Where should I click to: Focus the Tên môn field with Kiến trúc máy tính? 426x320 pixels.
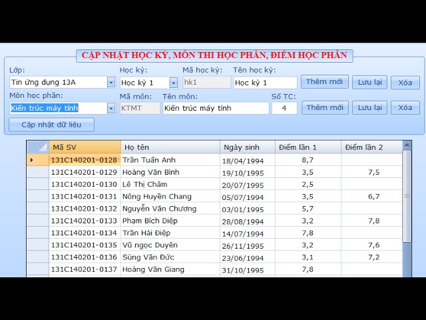[x=215, y=108]
